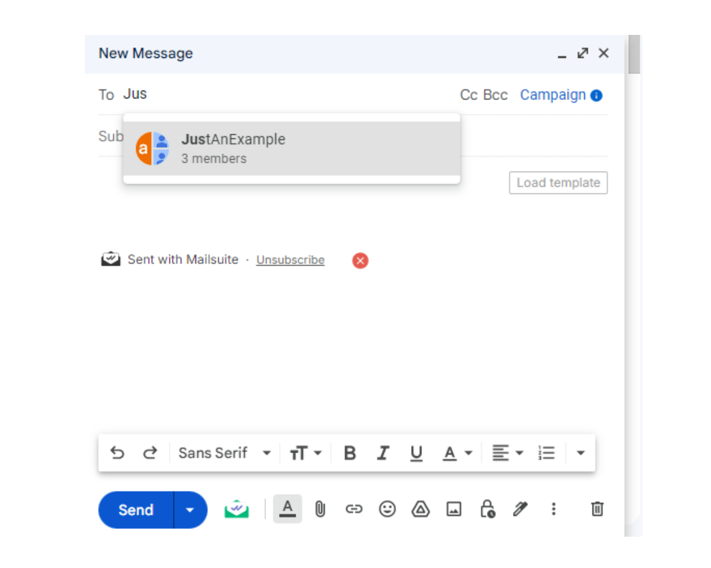Apply numbered list formatting
711x568 pixels.
(x=546, y=453)
